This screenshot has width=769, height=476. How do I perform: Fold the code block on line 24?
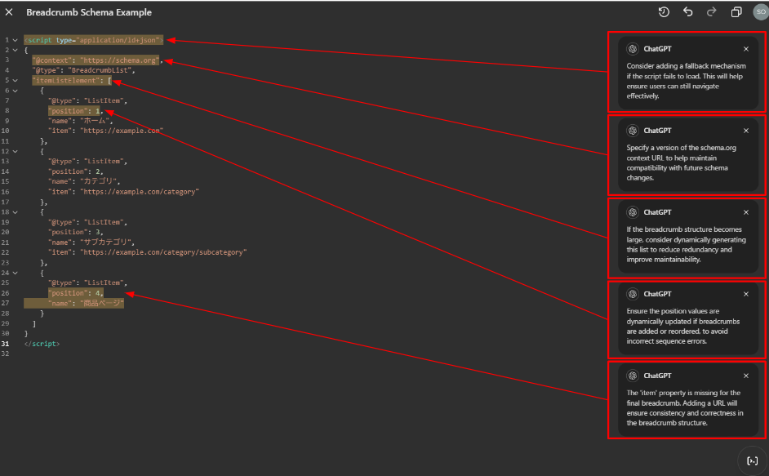[15, 273]
